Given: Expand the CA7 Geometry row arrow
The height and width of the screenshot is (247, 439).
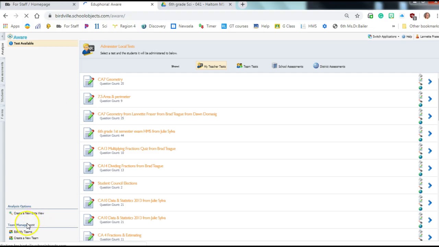Looking at the screenshot, I should [x=430, y=82].
